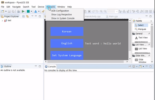Image resolution: width=155 pixels, height=100 pixels.
Task: Open Project Explorer view menu triangle
Action: pos(32,16)
